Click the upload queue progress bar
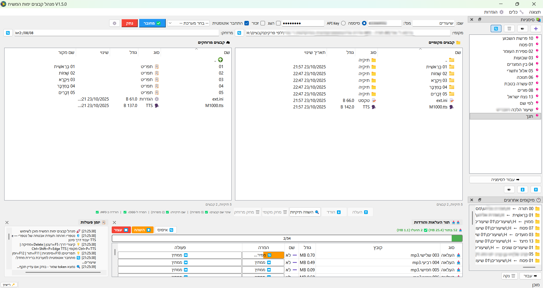 tap(287, 238)
